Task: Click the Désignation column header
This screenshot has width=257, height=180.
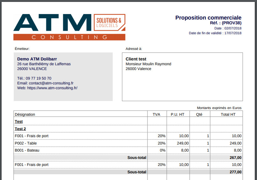Action: tap(25, 114)
